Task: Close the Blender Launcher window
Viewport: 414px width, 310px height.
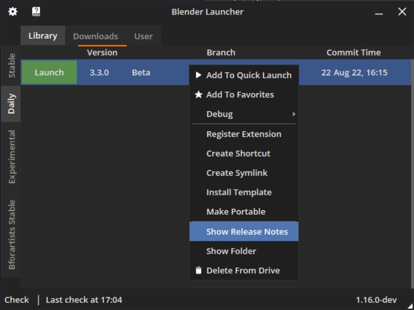Action: coord(402,11)
